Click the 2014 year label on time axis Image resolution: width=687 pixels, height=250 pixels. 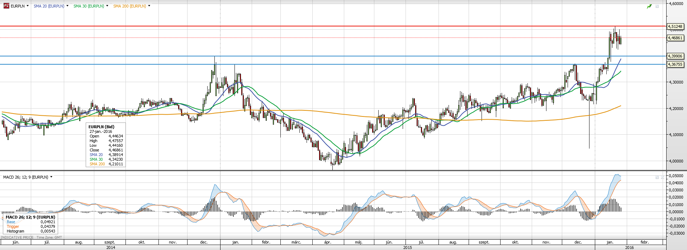pos(111,247)
